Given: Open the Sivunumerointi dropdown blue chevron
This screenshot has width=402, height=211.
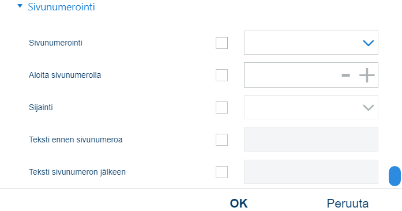Looking at the screenshot, I should [x=368, y=43].
